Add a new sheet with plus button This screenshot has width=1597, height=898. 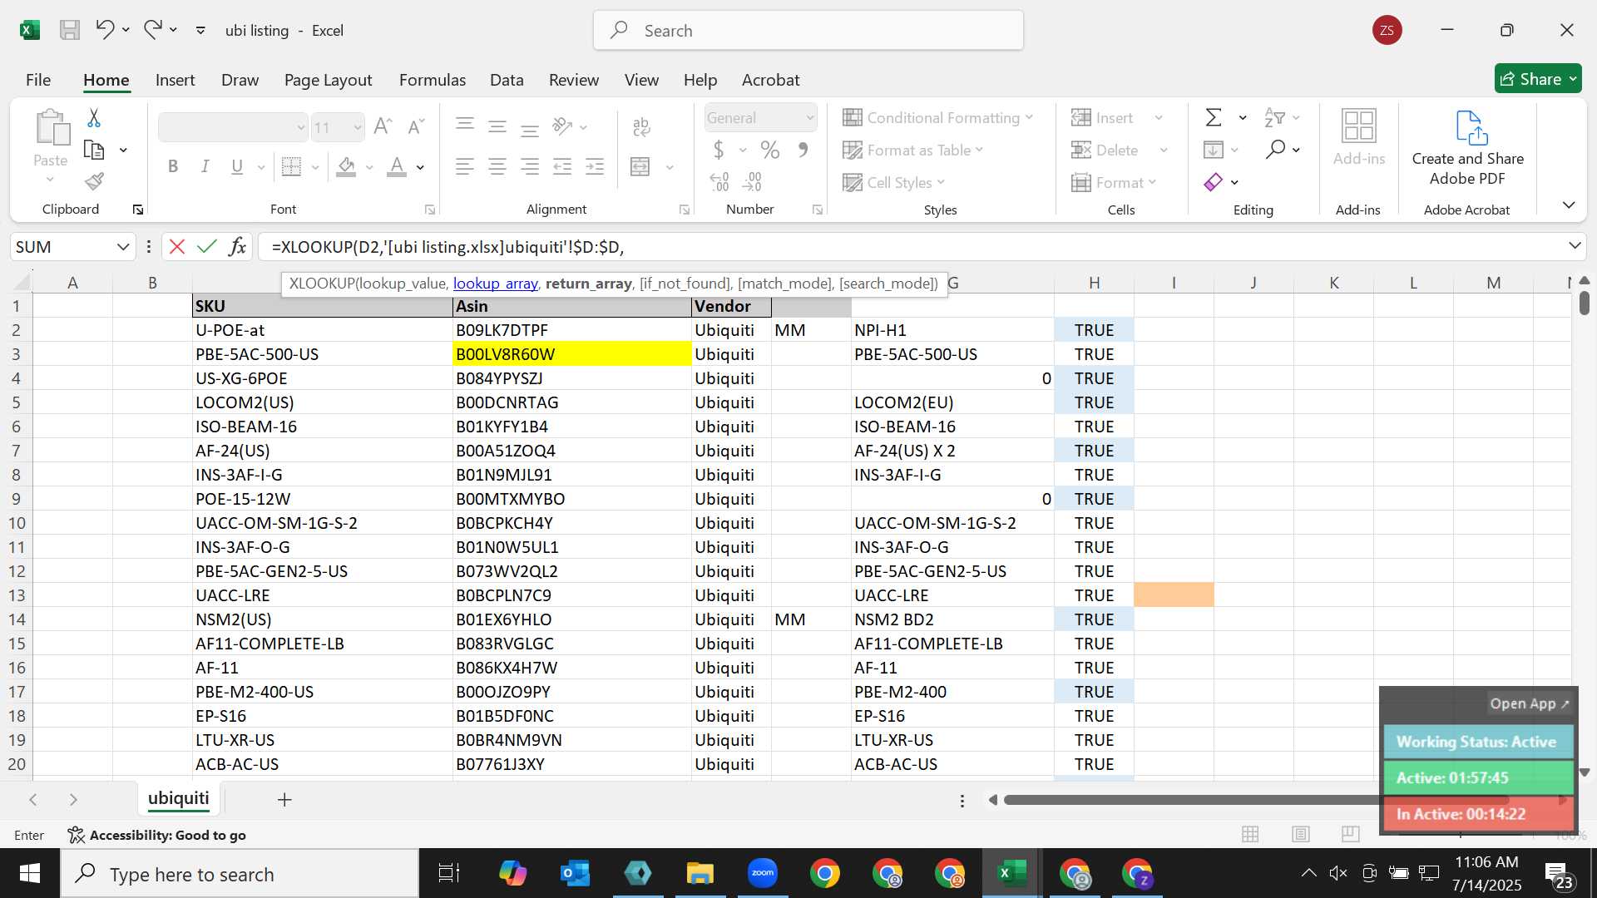[x=284, y=799]
